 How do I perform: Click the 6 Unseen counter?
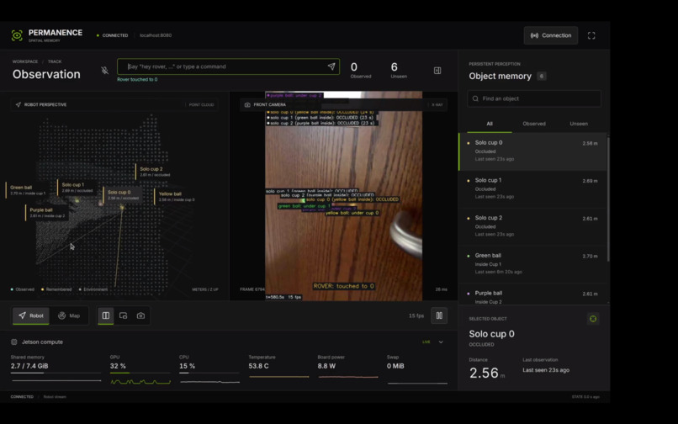click(x=398, y=70)
